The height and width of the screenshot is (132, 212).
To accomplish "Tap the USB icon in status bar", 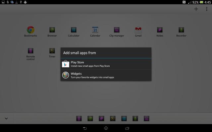I will point(21,2).
